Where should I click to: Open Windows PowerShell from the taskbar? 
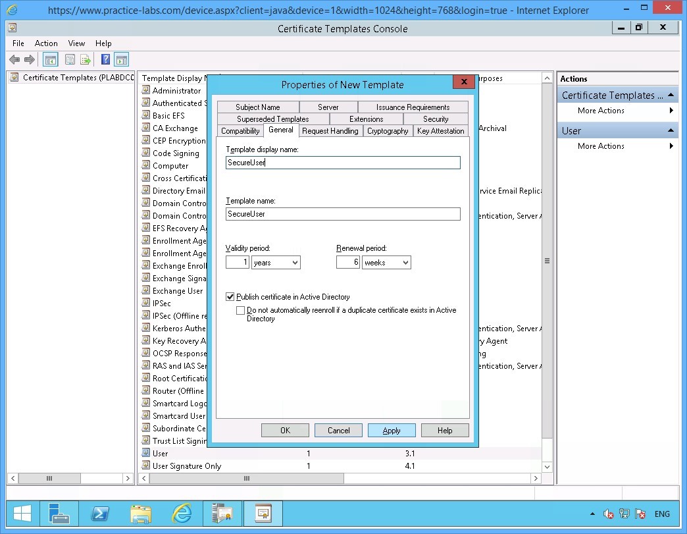[100, 514]
